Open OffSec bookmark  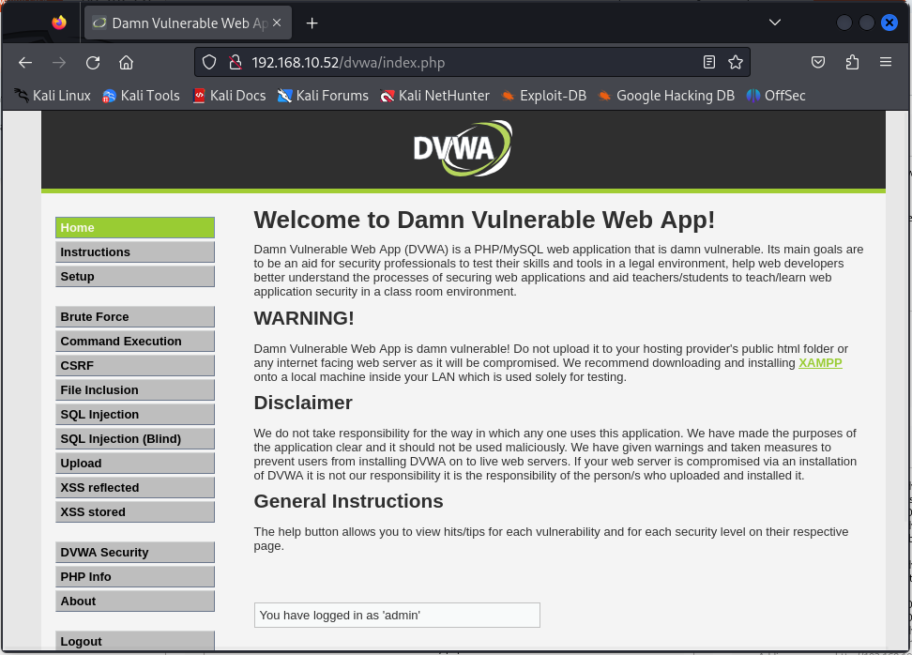coord(776,96)
